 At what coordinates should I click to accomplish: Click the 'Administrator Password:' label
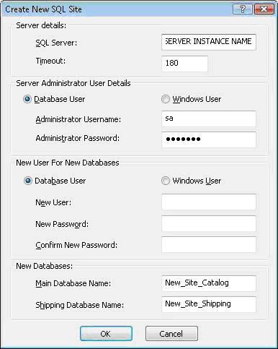tap(78, 138)
